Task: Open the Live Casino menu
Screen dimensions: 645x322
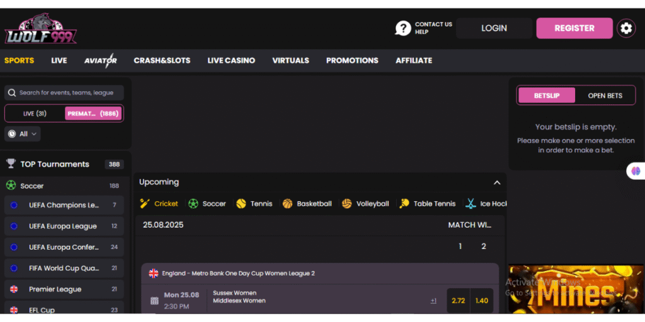Action: (x=231, y=60)
